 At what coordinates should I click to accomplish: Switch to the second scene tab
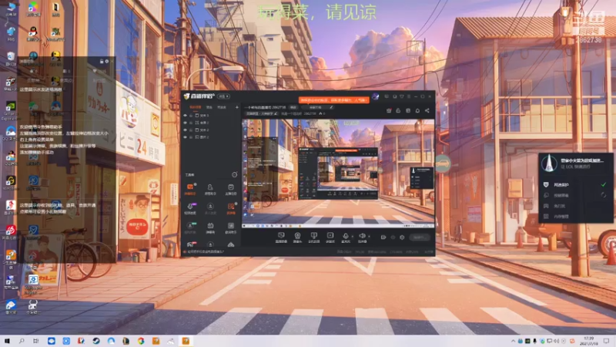point(209,107)
